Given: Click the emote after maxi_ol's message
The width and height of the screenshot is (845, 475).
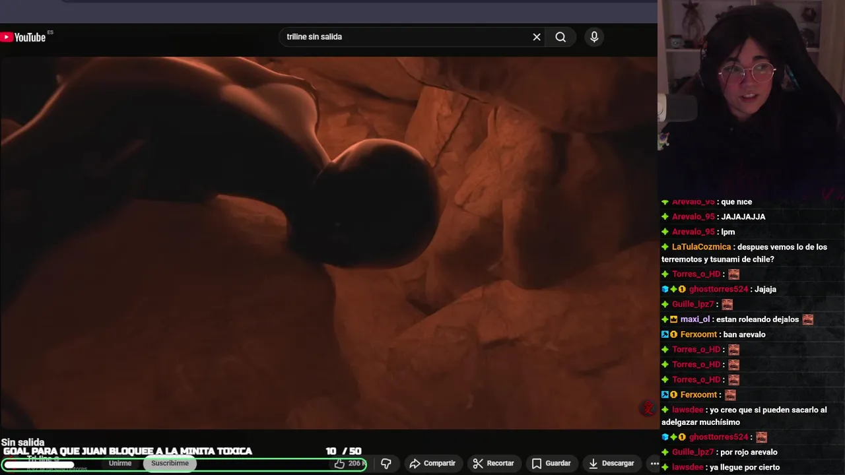Looking at the screenshot, I should click(x=807, y=319).
